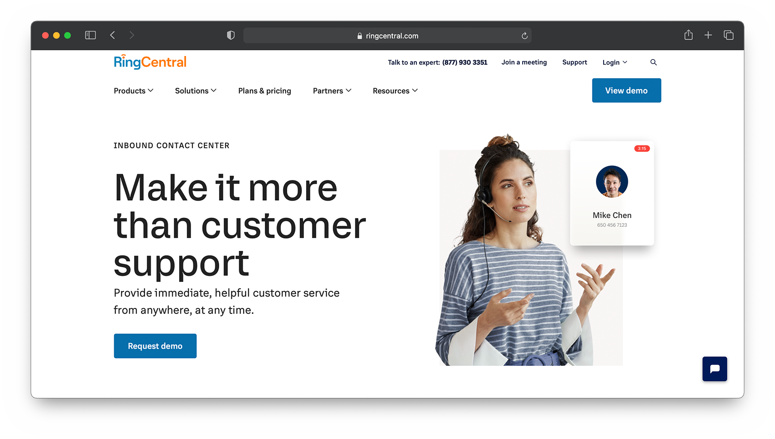Toggle the Safari sidebar icon

[90, 35]
